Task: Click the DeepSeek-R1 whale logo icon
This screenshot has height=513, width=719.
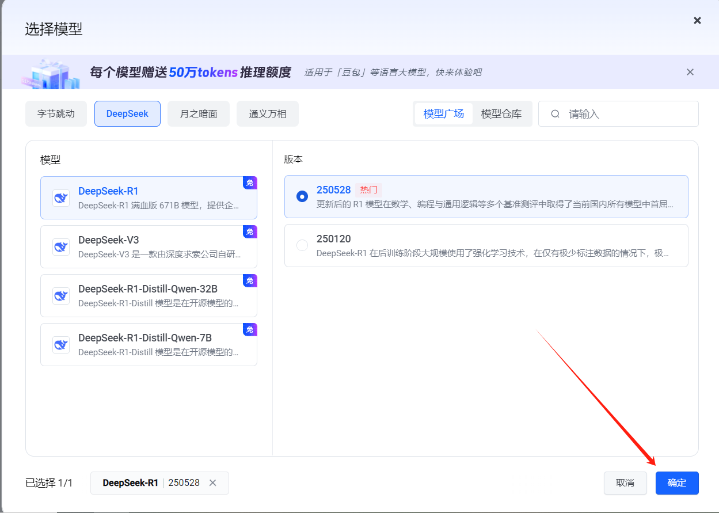Action: 60,197
